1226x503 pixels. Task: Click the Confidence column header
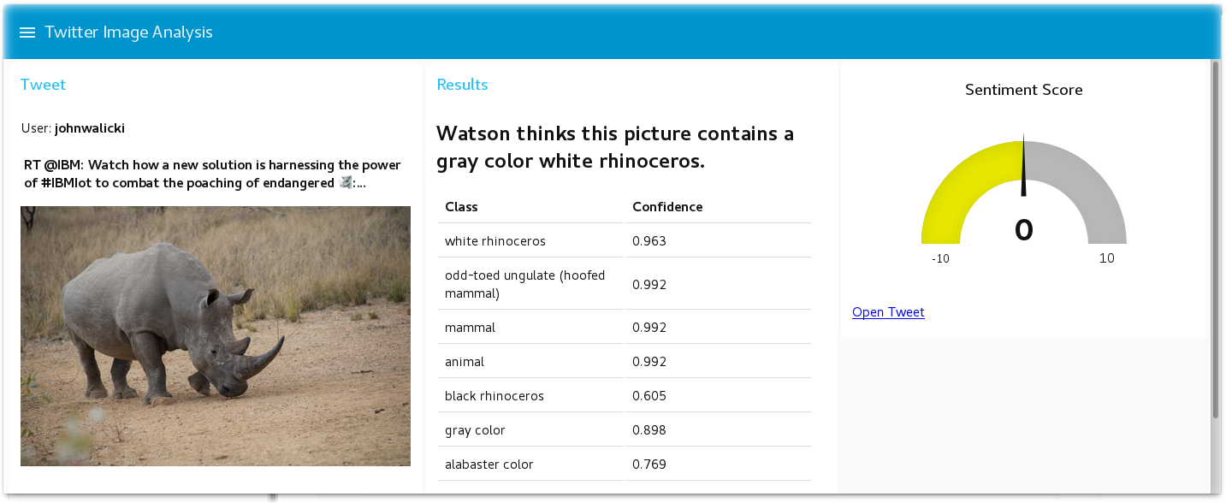667,207
